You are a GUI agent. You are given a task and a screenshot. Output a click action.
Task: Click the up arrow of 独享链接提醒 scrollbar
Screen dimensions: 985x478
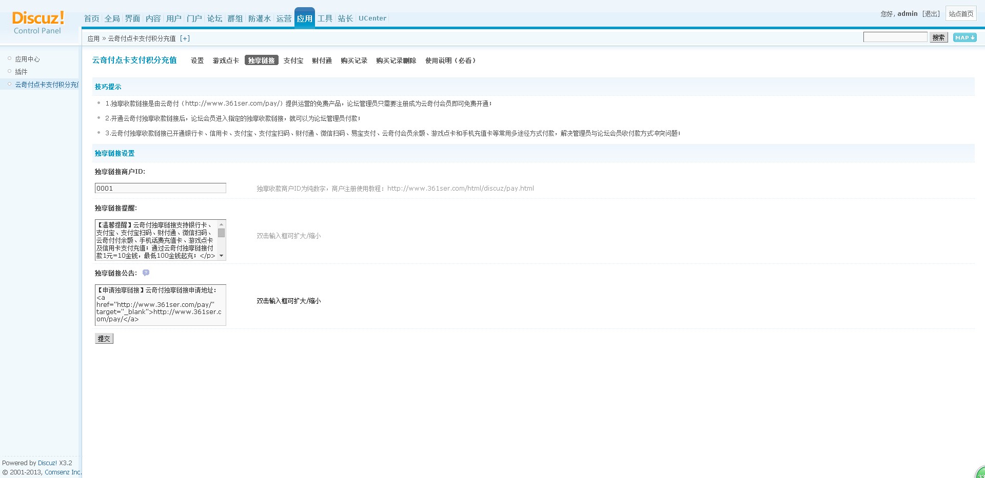click(222, 224)
